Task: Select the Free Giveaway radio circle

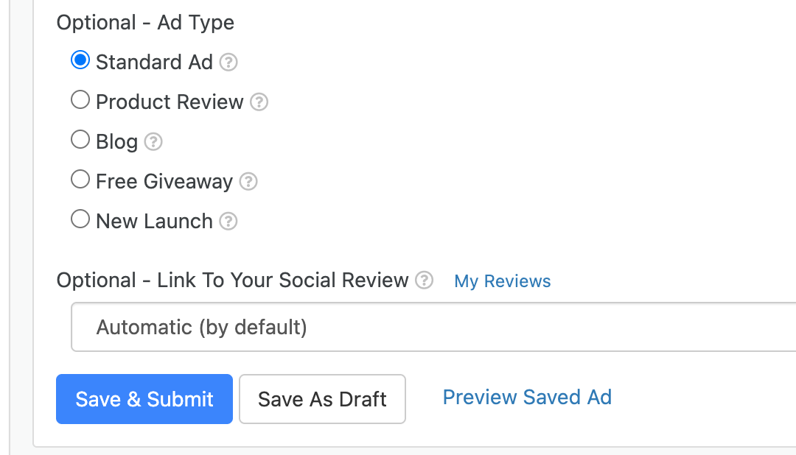Action: [80, 179]
